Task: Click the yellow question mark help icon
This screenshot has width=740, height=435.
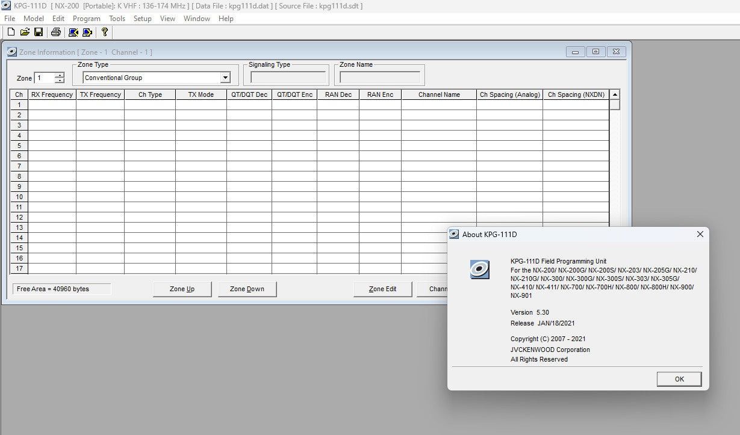Action: tap(104, 32)
